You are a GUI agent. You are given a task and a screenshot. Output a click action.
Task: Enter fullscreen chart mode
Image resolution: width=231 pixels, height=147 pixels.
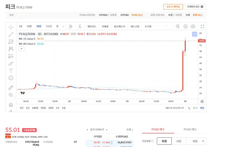[203, 26]
